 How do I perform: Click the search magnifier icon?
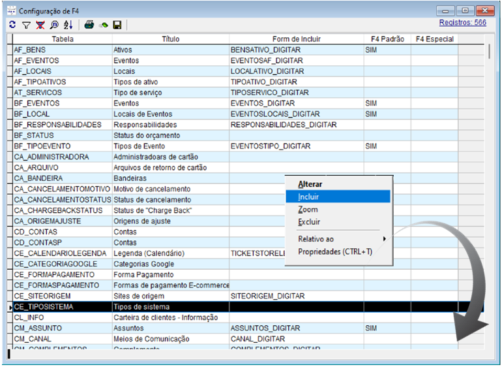53,25
